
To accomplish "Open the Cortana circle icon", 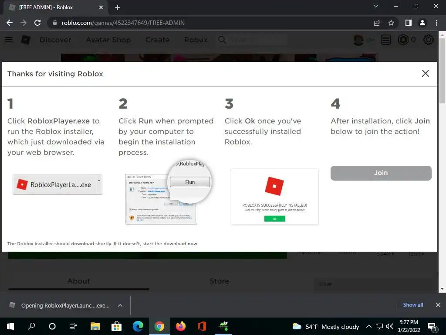I will tap(52, 326).
